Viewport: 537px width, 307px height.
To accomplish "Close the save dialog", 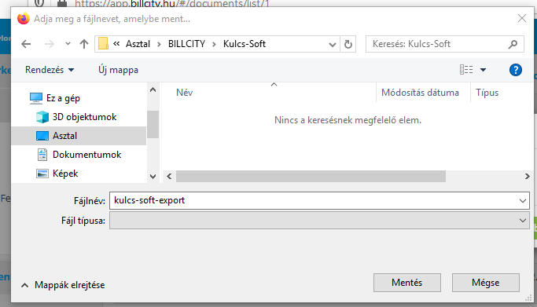I will [x=522, y=18].
